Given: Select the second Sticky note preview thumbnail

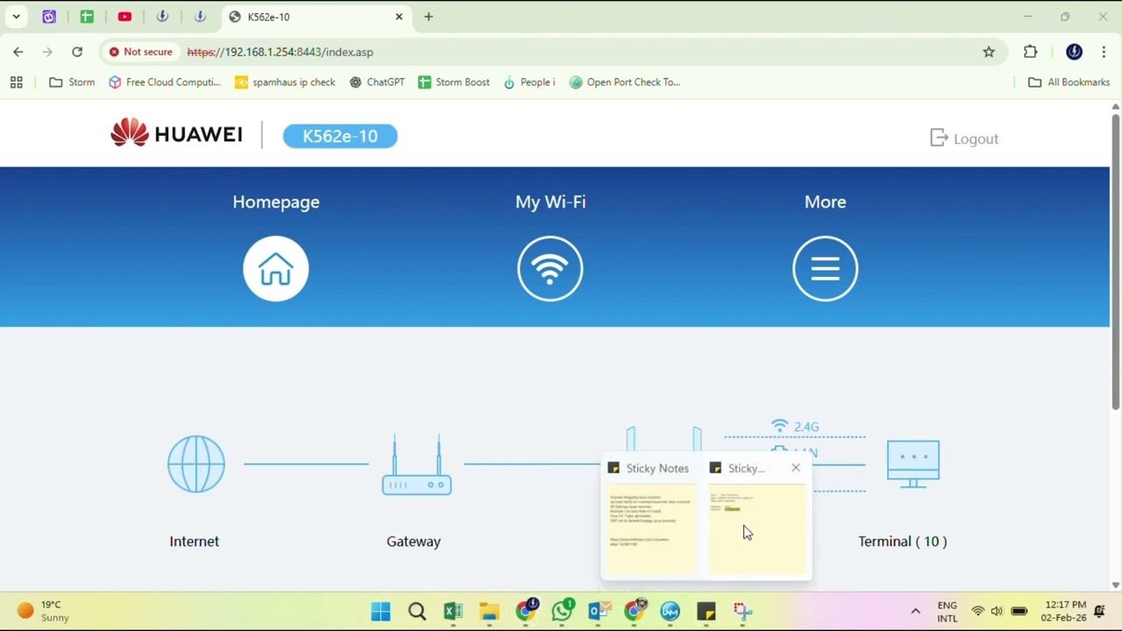Looking at the screenshot, I should pos(757,528).
